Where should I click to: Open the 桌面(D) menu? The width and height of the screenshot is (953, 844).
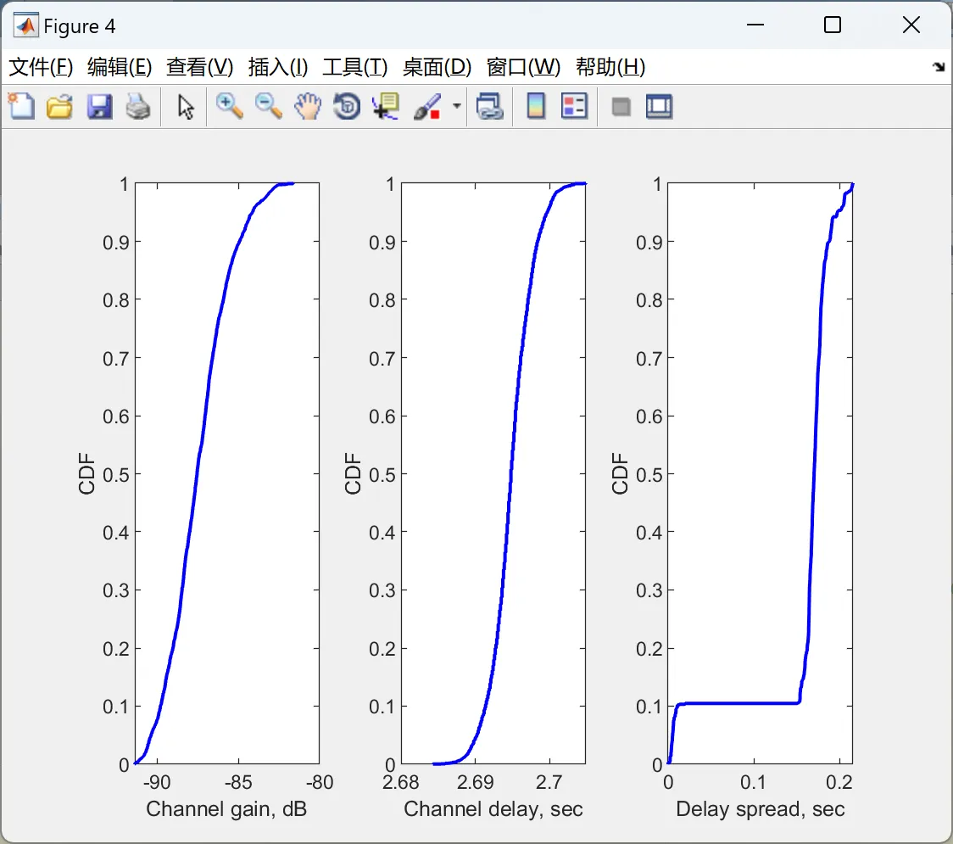point(437,67)
